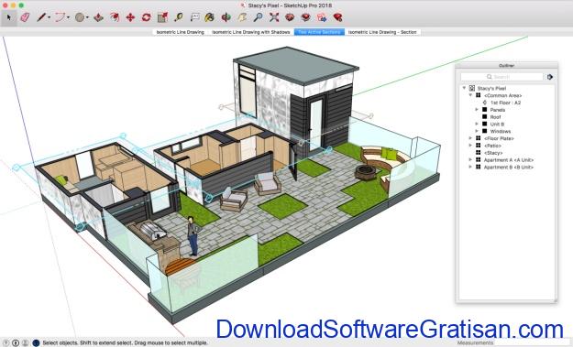Click the Outliner panel title bar
573x347 pixels.
(x=506, y=66)
